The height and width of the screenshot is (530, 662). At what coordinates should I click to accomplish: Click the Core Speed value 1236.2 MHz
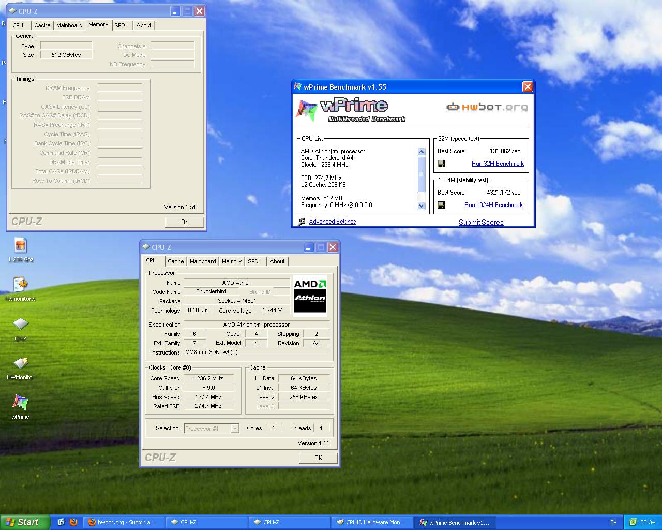click(208, 378)
